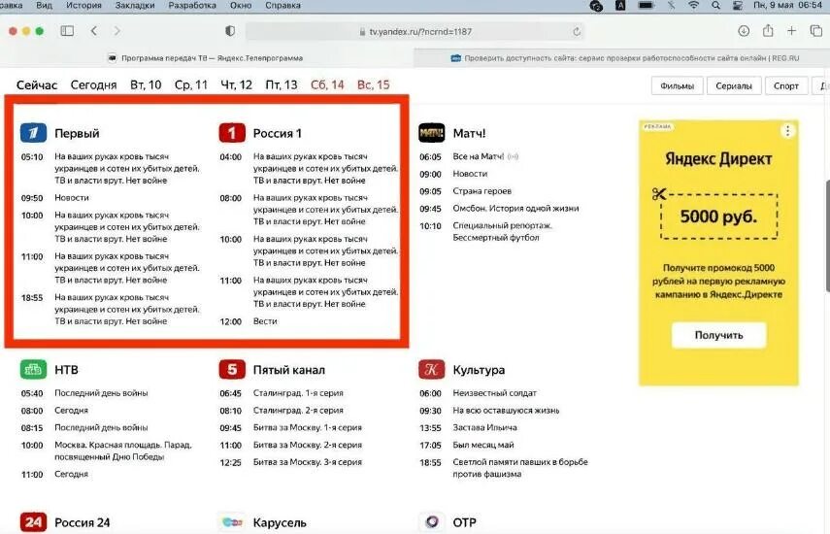Open Сталинград. 1-я серия entry
The height and width of the screenshot is (534, 830).
(x=298, y=393)
